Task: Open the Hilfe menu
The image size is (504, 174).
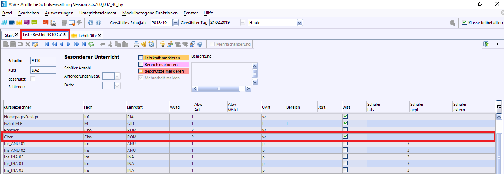Action: 208,13
